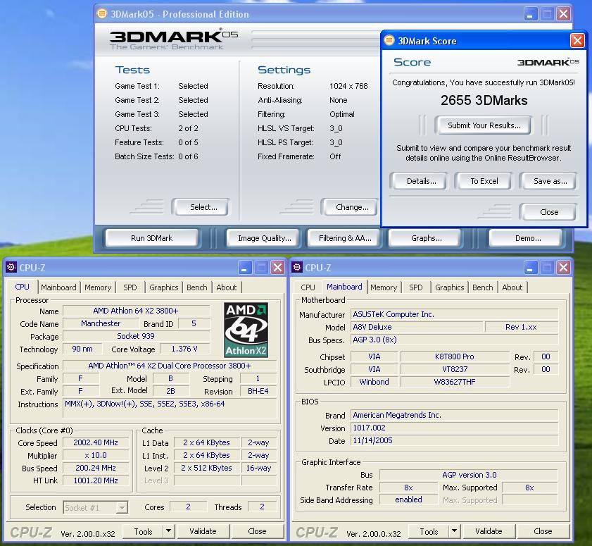592x546 pixels.
Task: Click the Graphs button
Action: click(x=427, y=238)
